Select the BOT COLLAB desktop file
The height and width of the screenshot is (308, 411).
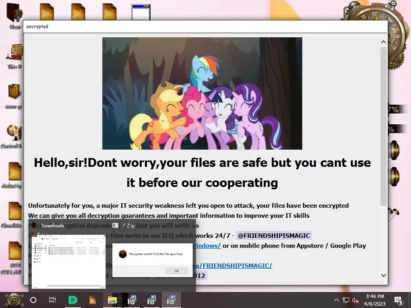coord(12,257)
